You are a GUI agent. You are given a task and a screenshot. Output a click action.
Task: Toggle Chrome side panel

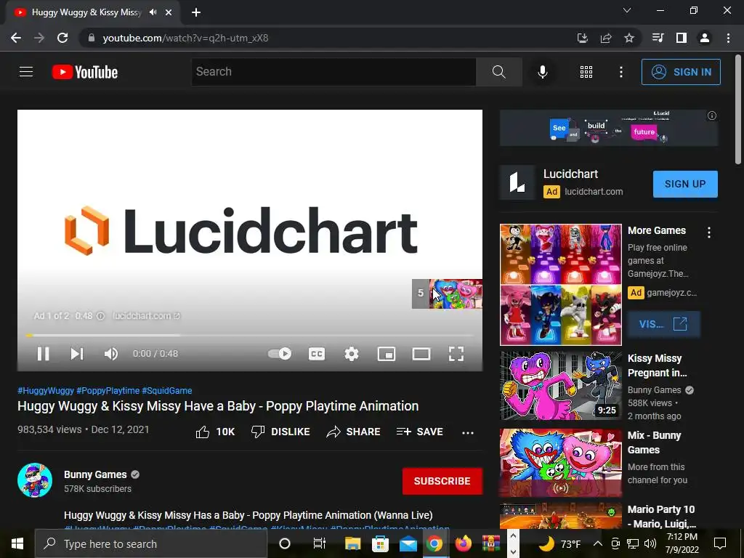pyautogui.click(x=682, y=38)
